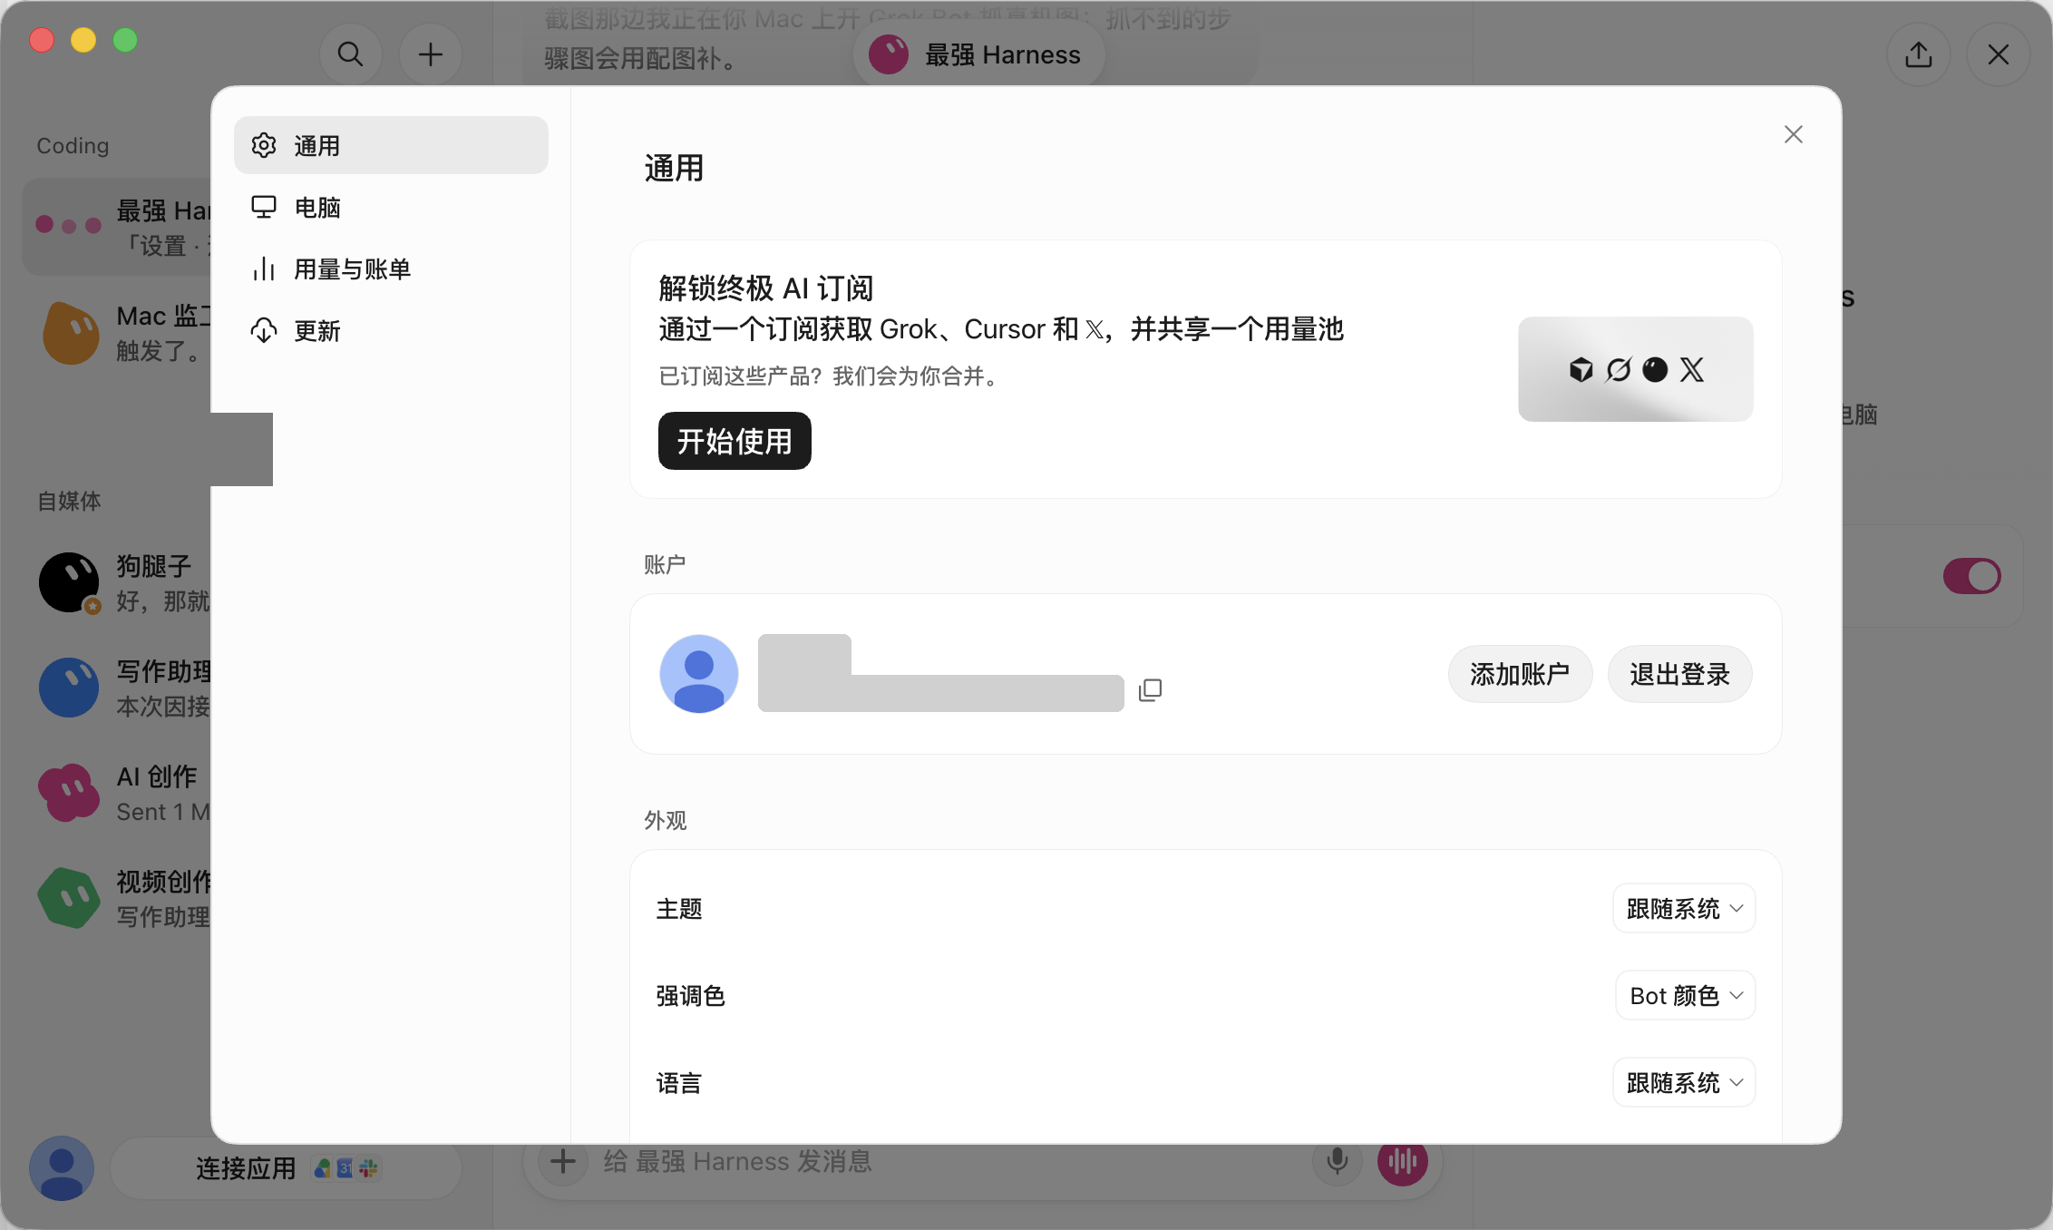The height and width of the screenshot is (1230, 2053).
Task: Click the gear icon beside 通用
Action: pos(264,145)
